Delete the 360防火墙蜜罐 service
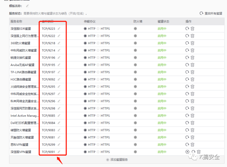Viewport: 227px width, 167px height. point(192,43)
